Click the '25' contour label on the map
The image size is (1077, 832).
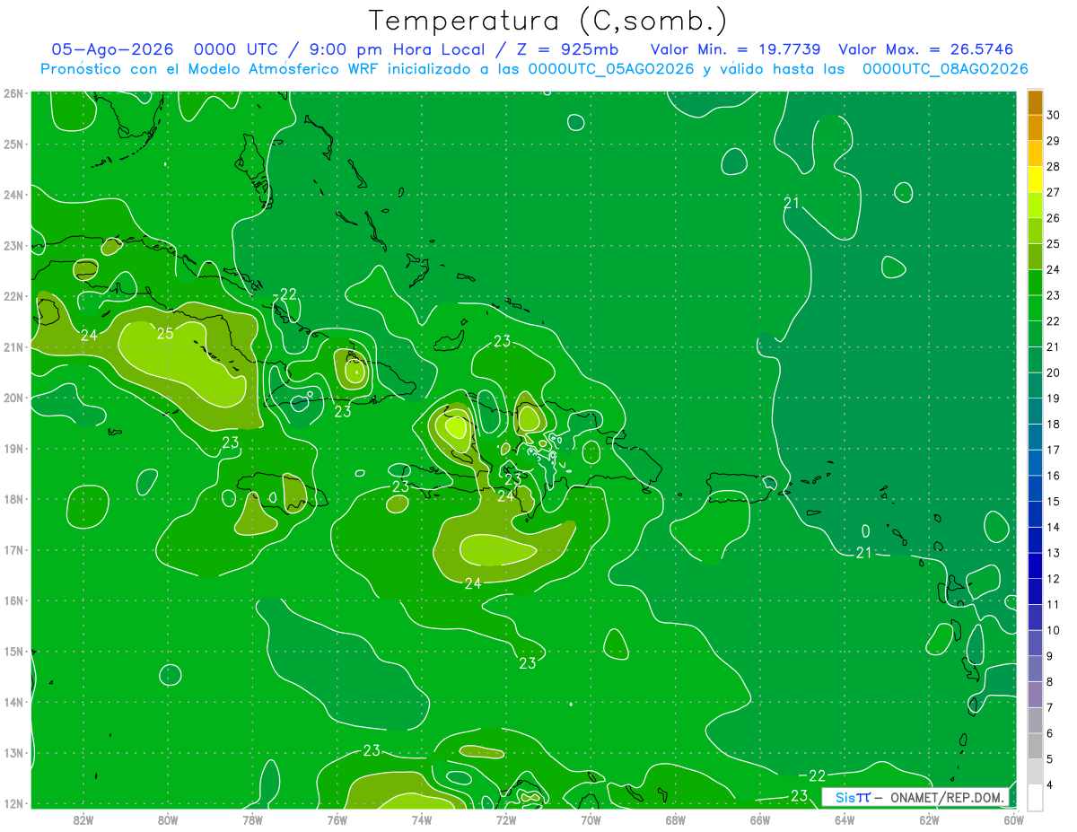(x=165, y=334)
